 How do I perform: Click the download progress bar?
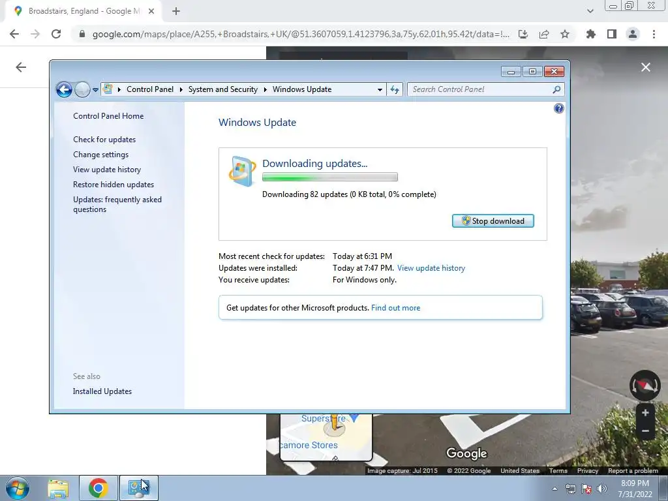[329, 177]
